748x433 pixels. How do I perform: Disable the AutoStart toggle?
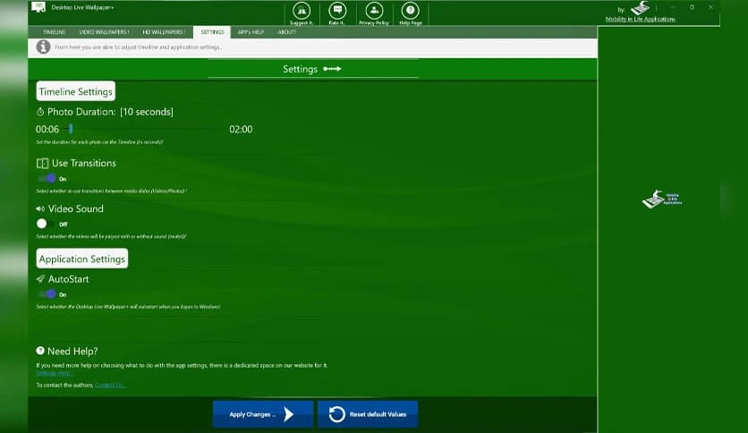coord(47,294)
